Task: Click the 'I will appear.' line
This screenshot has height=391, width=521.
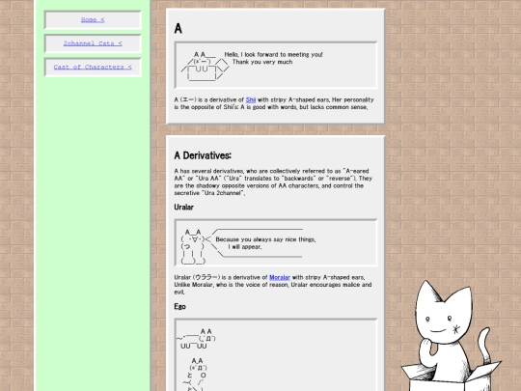Action: click(x=245, y=247)
